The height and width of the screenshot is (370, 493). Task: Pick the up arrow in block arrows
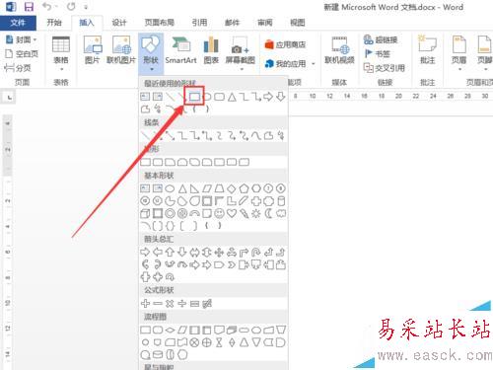170,253
